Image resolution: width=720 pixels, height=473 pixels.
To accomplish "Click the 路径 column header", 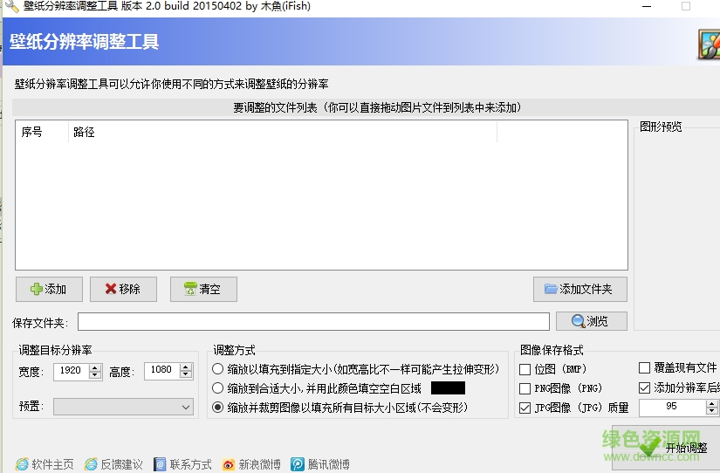I will coord(283,133).
